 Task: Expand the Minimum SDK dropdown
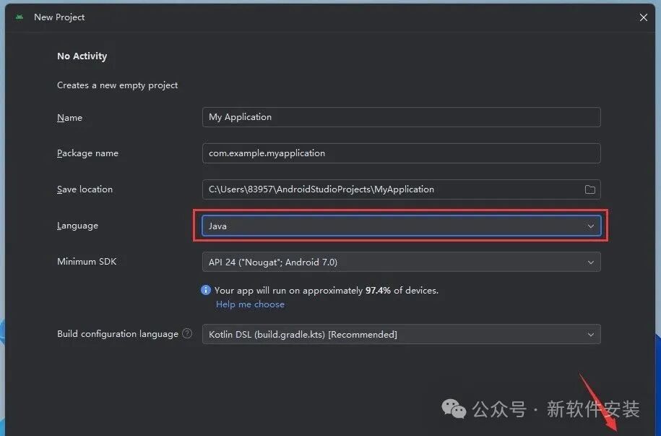click(x=402, y=262)
